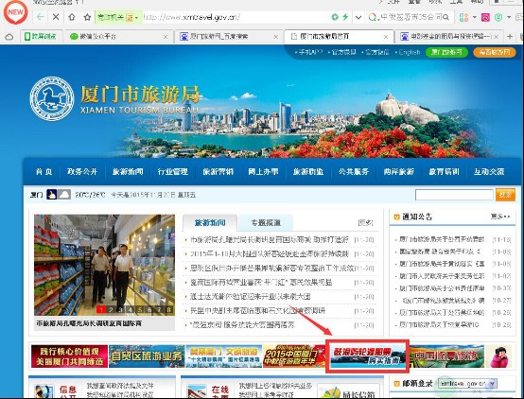Click the 2015中国厦门 banner
This screenshot has height=399, width=524.
(x=294, y=356)
